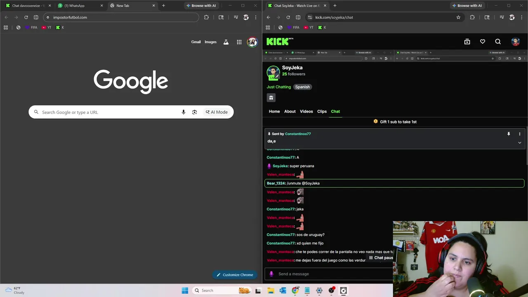Screen dimensions: 528x297
Task: Open Videos tab on SoyJeka channel
Action: pos(306,111)
